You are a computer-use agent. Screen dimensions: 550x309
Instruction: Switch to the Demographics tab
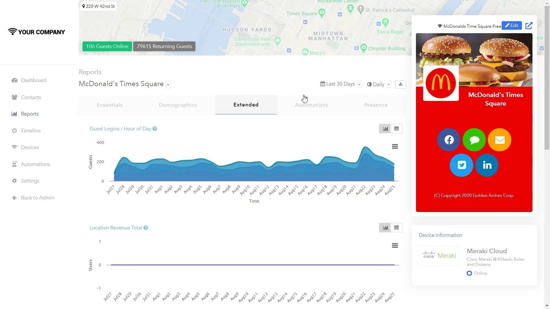click(178, 105)
